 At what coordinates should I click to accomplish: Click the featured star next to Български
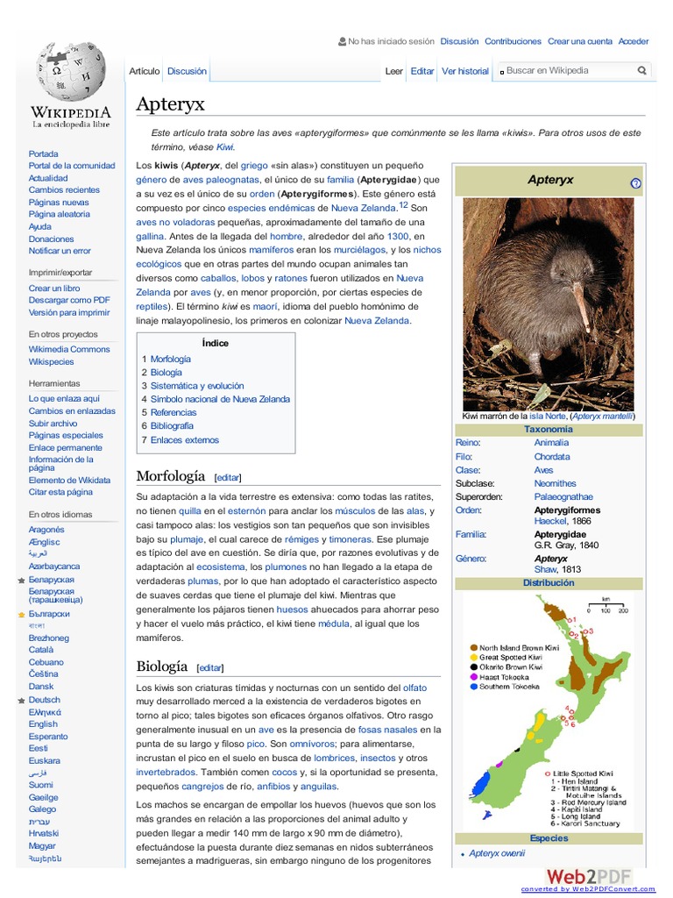pos(22,615)
